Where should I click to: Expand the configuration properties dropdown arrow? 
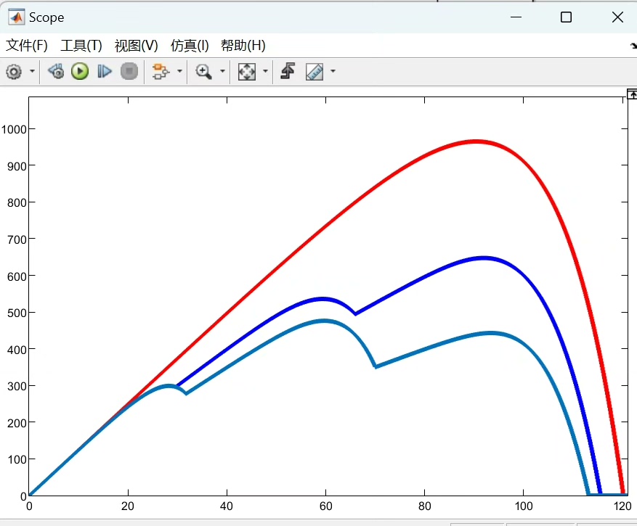tap(32, 71)
